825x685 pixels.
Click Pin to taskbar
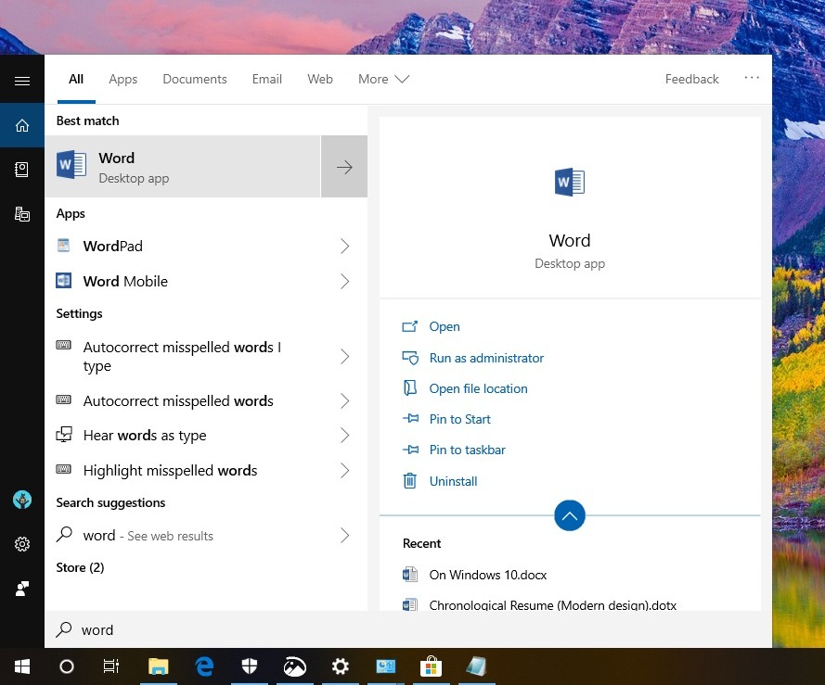467,450
